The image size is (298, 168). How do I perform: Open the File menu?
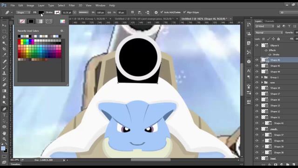point(13,6)
